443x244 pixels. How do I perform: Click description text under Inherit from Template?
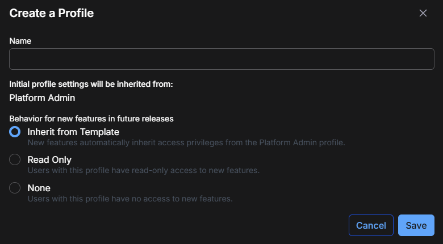(186, 142)
